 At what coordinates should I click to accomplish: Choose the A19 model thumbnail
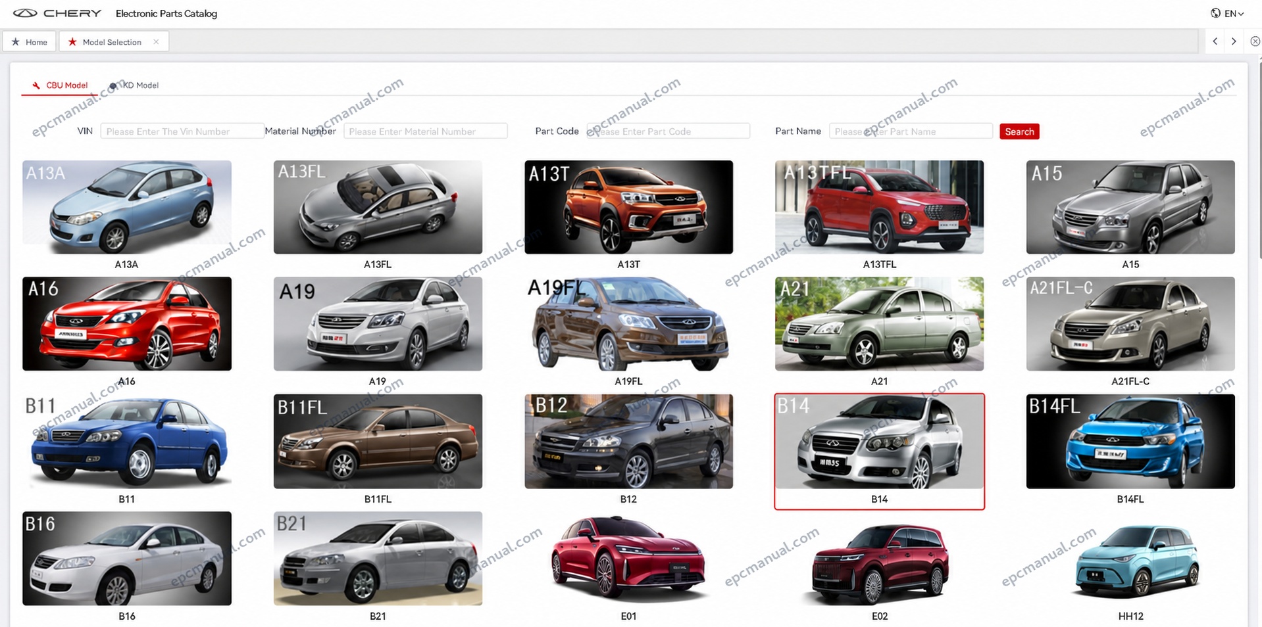[x=378, y=323]
